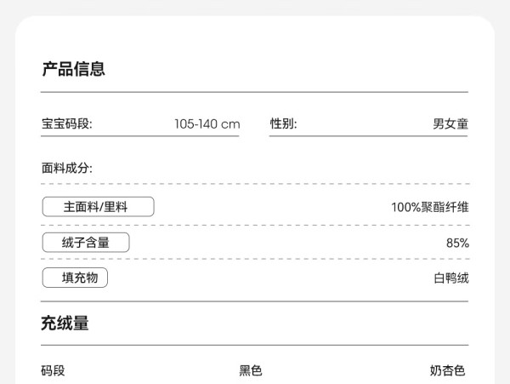
Task: Click the 白鸭绒 filling value
Action: 451,278
